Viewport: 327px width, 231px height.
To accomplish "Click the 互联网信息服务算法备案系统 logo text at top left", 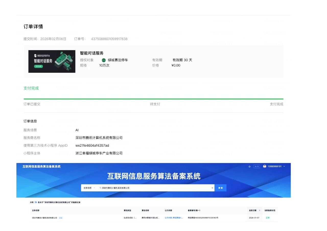I will pyautogui.click(x=42, y=166).
